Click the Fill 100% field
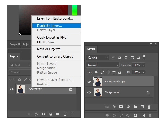This screenshot has width=165, height=121. pos(137,72)
